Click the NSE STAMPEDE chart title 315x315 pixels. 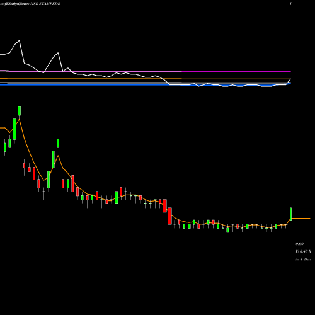45,4
